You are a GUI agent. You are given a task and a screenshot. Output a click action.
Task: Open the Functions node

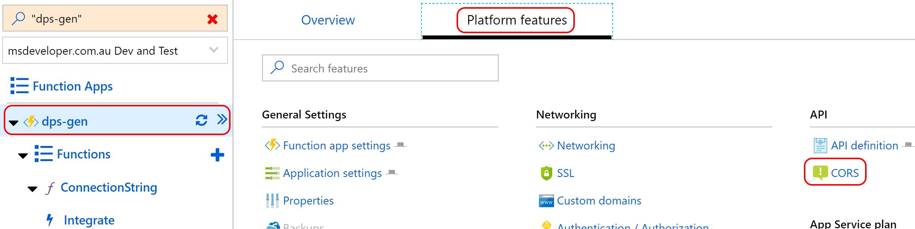point(84,154)
